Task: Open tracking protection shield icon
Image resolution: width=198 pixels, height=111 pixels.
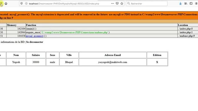Action: click(x=22, y=3)
